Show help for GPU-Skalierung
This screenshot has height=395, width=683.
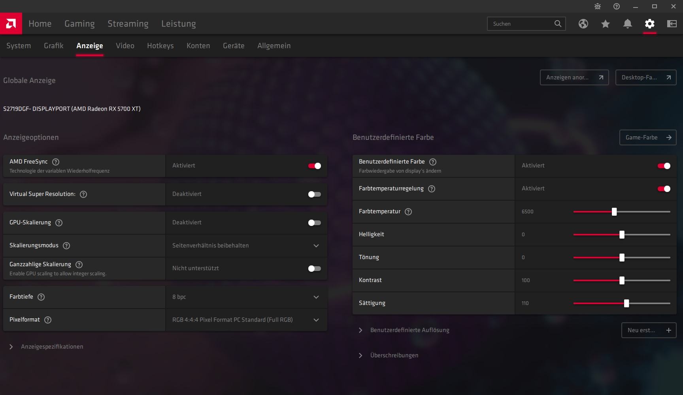59,223
